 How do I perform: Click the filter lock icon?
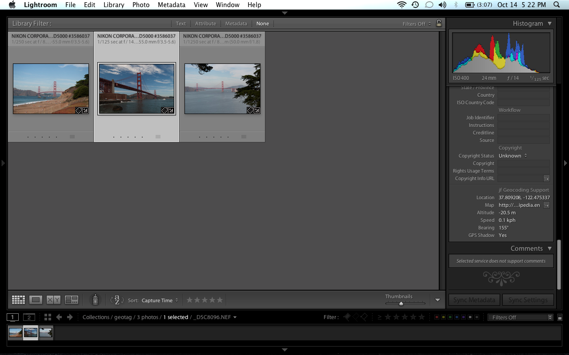coord(439,24)
